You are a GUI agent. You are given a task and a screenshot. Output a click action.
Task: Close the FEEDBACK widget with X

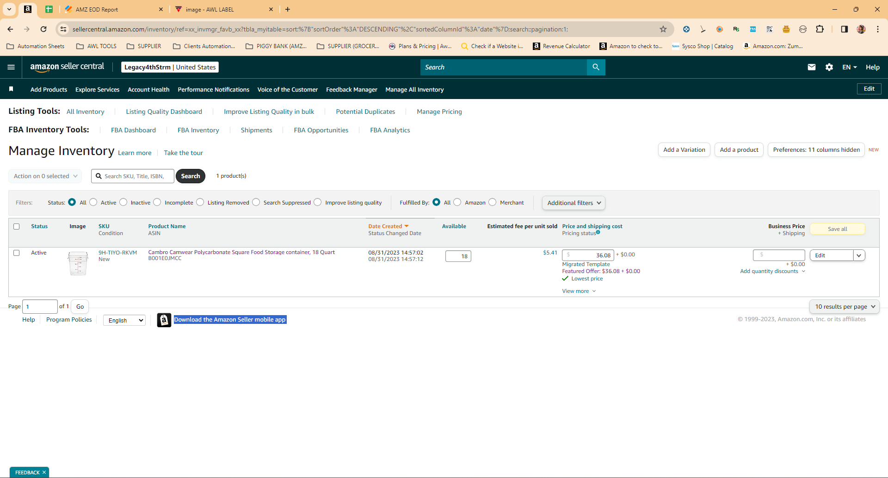pos(44,472)
